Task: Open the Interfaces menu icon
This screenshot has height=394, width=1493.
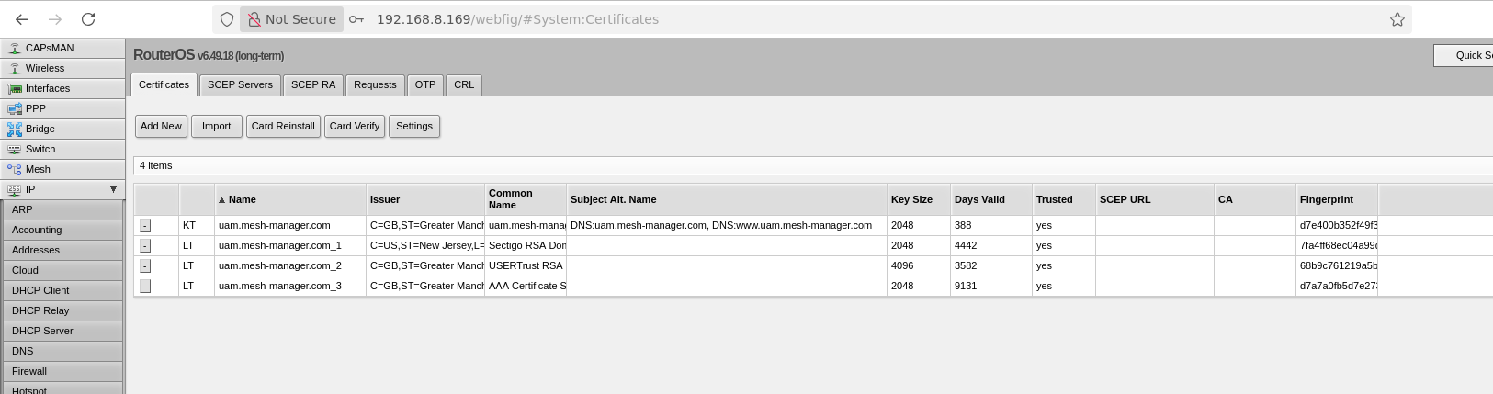Action: coord(15,88)
